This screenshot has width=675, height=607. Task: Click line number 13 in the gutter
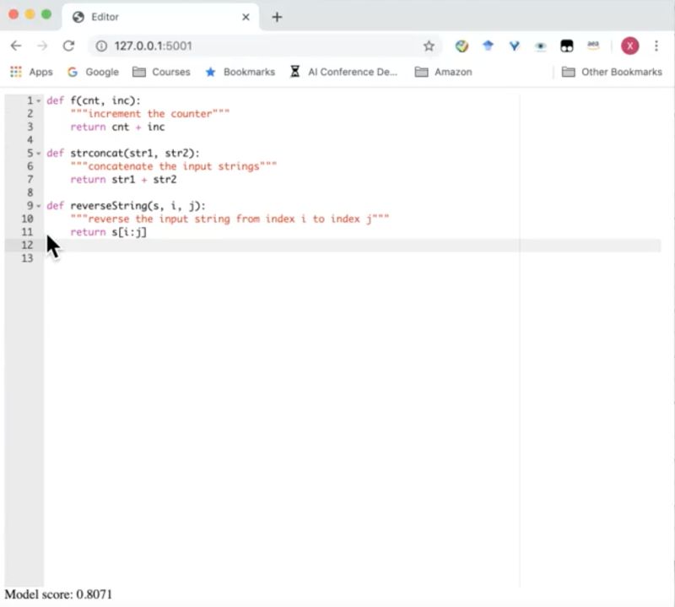27,258
